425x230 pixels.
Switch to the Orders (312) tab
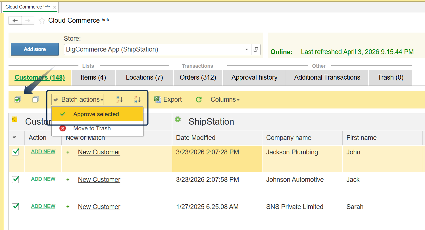click(198, 78)
